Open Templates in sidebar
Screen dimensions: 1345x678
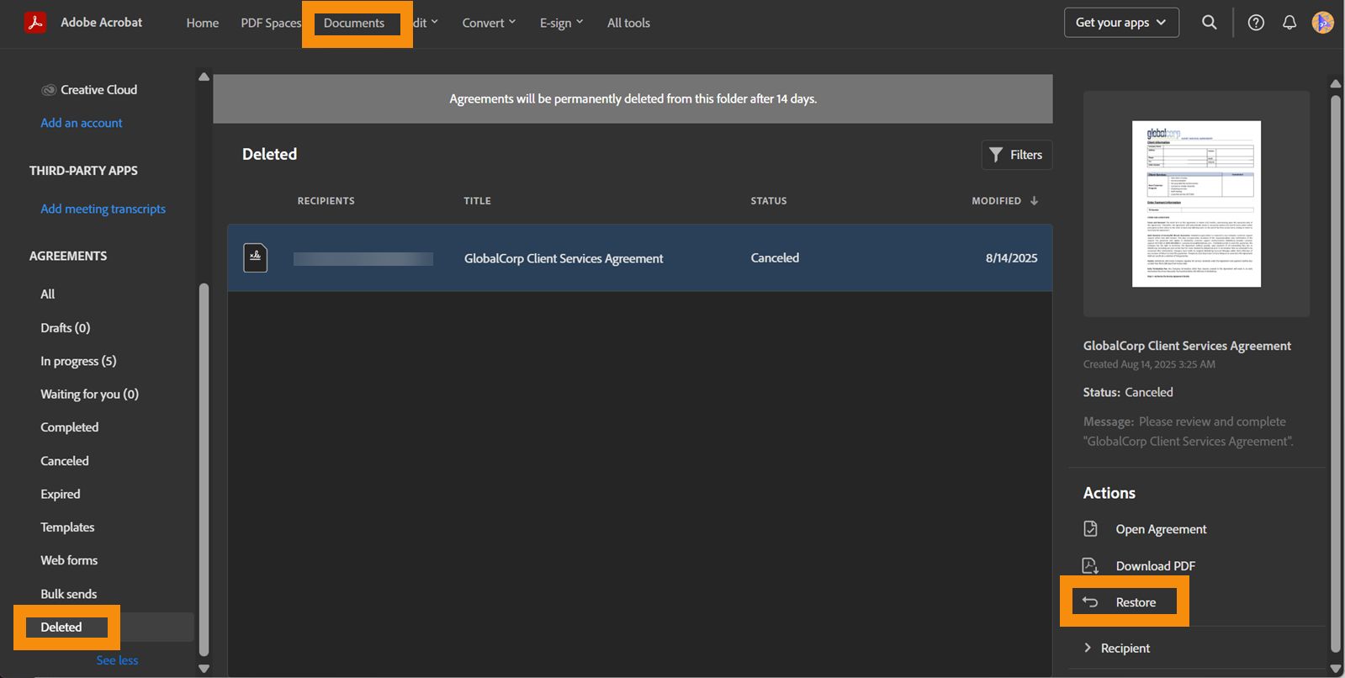click(67, 527)
